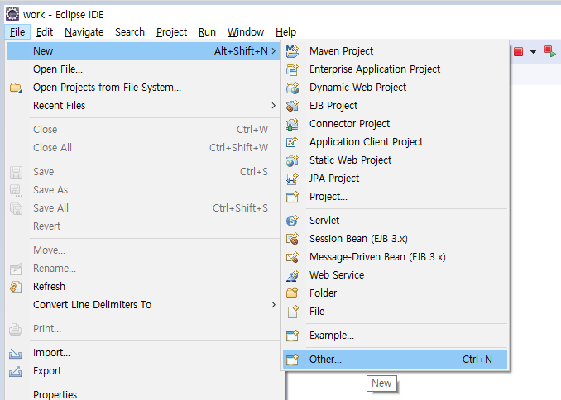Image resolution: width=561 pixels, height=400 pixels.
Task: Click the Servlet icon
Action: point(292,221)
